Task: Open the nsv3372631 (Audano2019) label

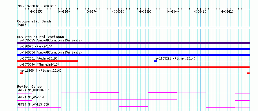Action: [37, 58]
